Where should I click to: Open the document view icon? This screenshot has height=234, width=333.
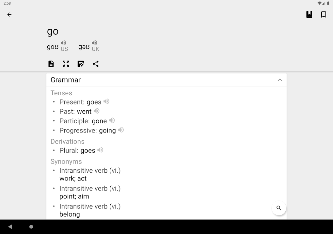(51, 64)
